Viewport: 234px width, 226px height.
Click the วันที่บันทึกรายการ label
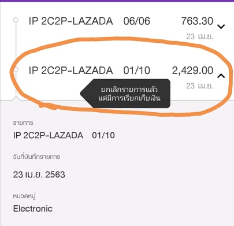pos(36,157)
